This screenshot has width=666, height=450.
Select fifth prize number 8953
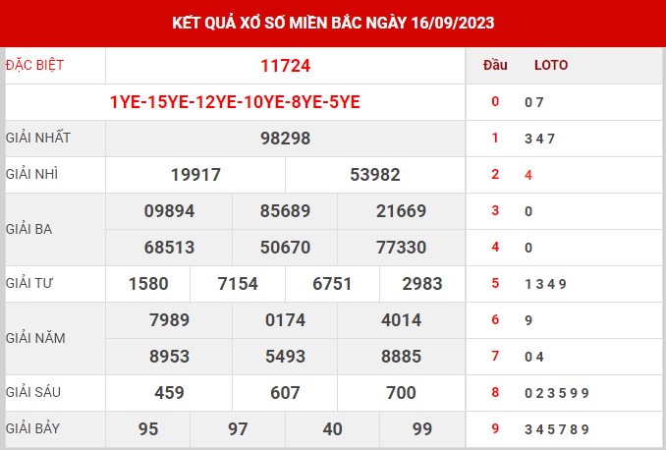click(x=170, y=357)
